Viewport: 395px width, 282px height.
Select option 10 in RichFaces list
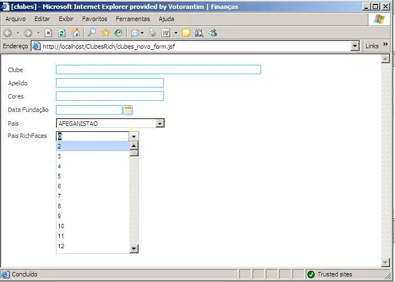(93, 226)
